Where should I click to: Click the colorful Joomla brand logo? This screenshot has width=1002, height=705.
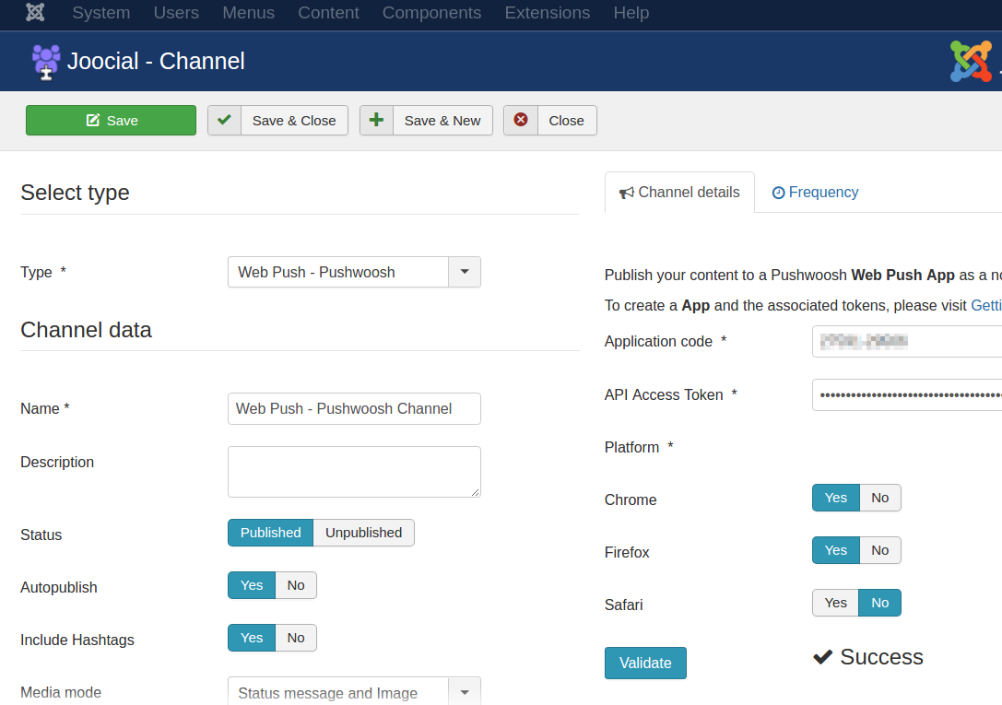click(971, 62)
